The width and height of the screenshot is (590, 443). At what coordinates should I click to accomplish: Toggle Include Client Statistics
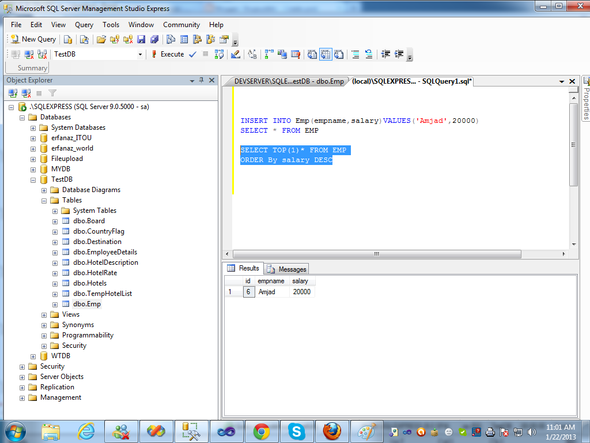tap(282, 54)
